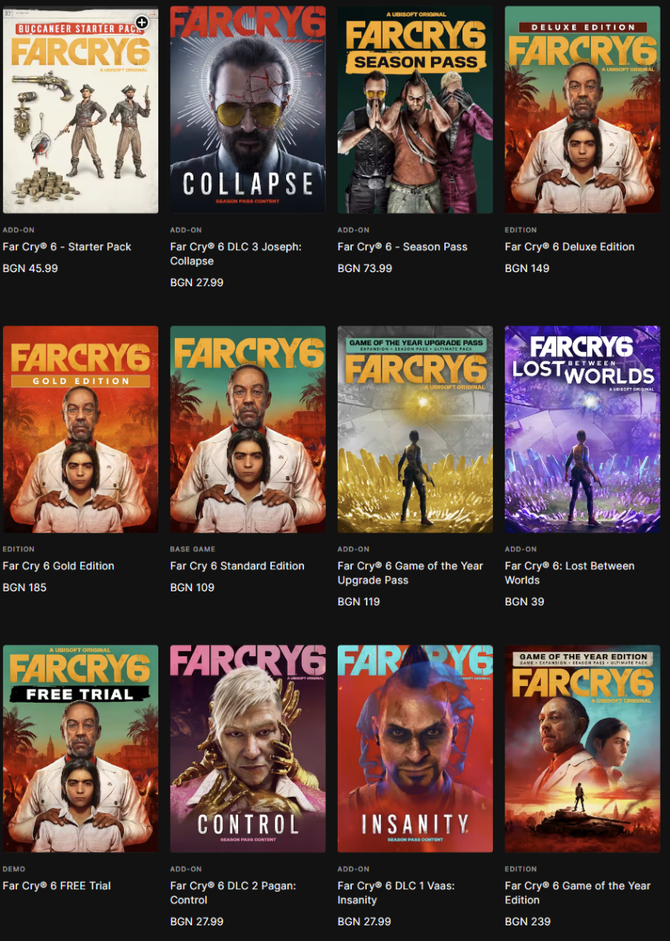The height and width of the screenshot is (941, 670).
Task: Click the add-to-wishlist plus icon on Starter Pack
Action: pyautogui.click(x=142, y=23)
